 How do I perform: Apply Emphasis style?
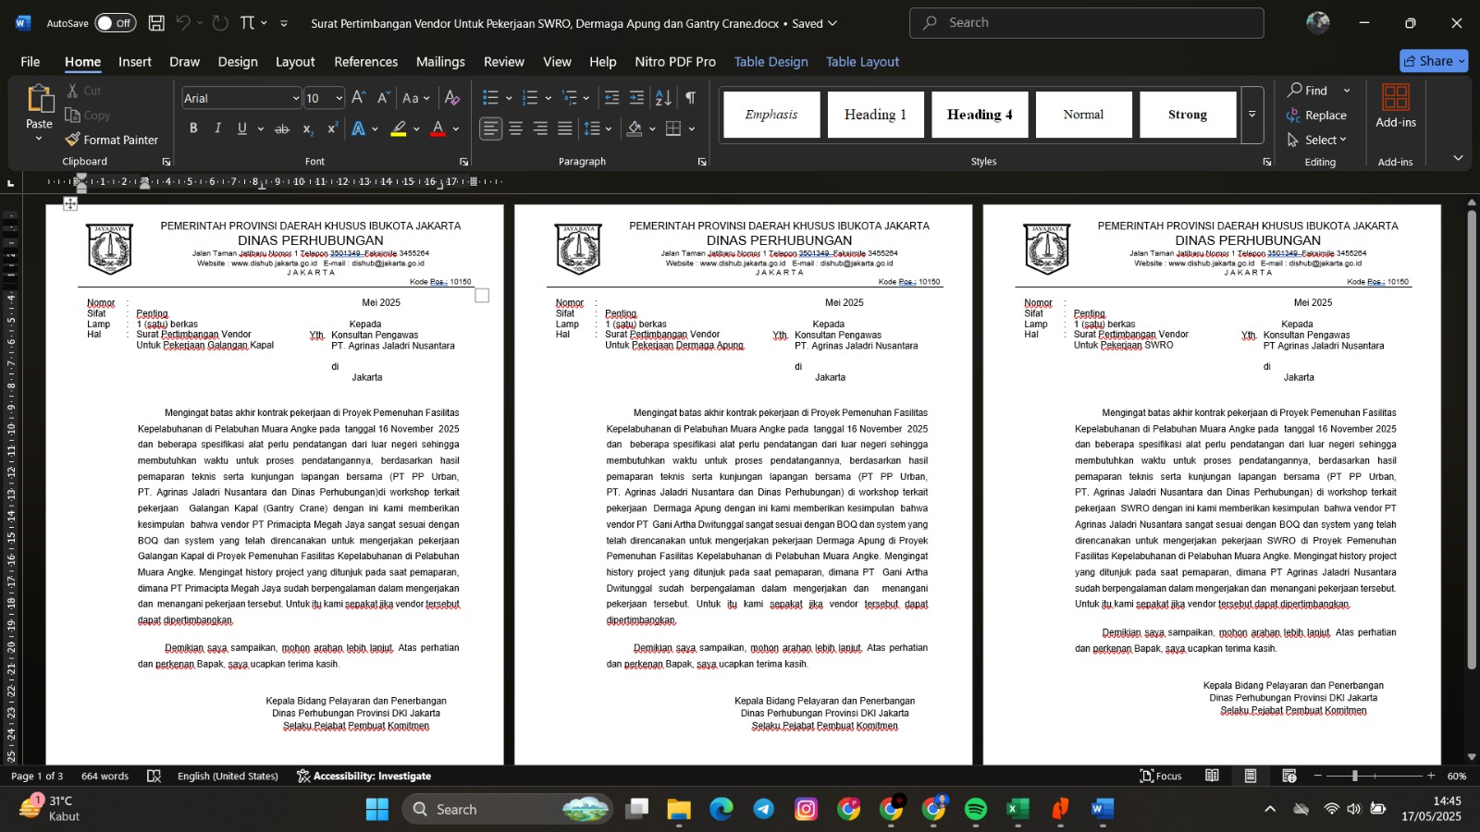coord(771,115)
